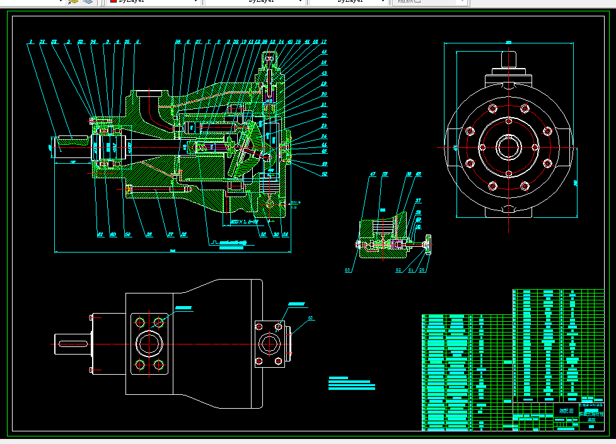Click the center hub of circular end view
Screen dimensions: 616x444
509,147
